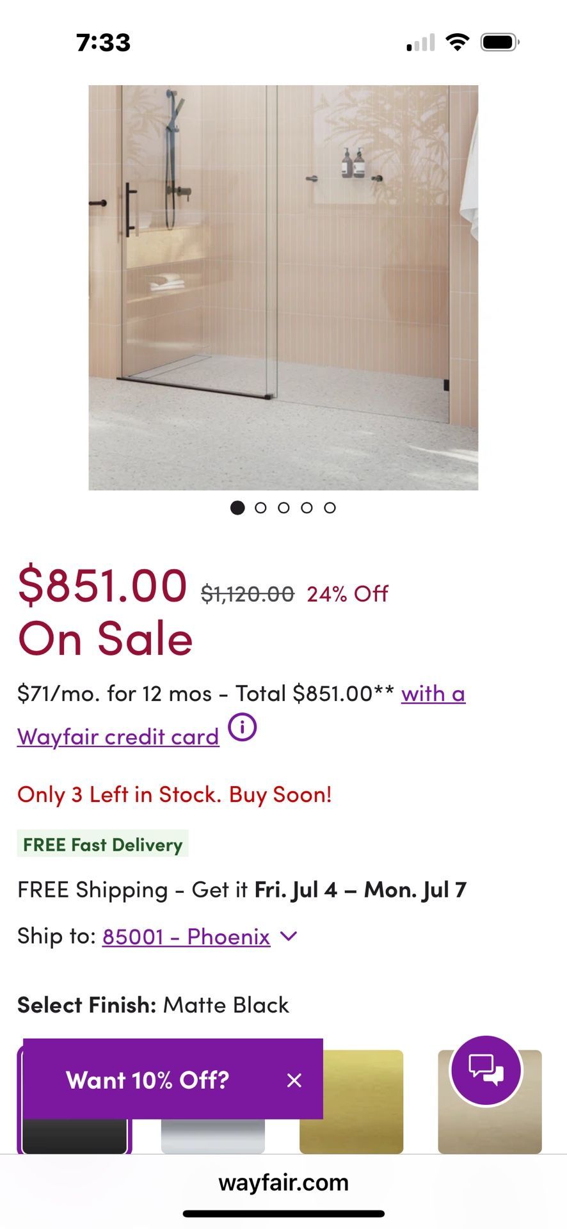567x1229 pixels.
Task: Tap the Wi-Fi icon in status bar
Action: pyautogui.click(x=457, y=41)
